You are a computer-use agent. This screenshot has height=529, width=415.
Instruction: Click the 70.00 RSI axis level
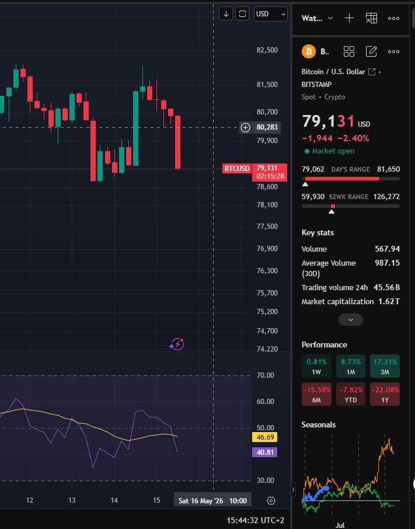(x=266, y=375)
